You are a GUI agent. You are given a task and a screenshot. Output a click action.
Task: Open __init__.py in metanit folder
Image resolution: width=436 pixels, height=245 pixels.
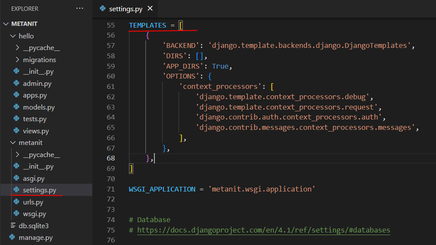pyautogui.click(x=38, y=166)
